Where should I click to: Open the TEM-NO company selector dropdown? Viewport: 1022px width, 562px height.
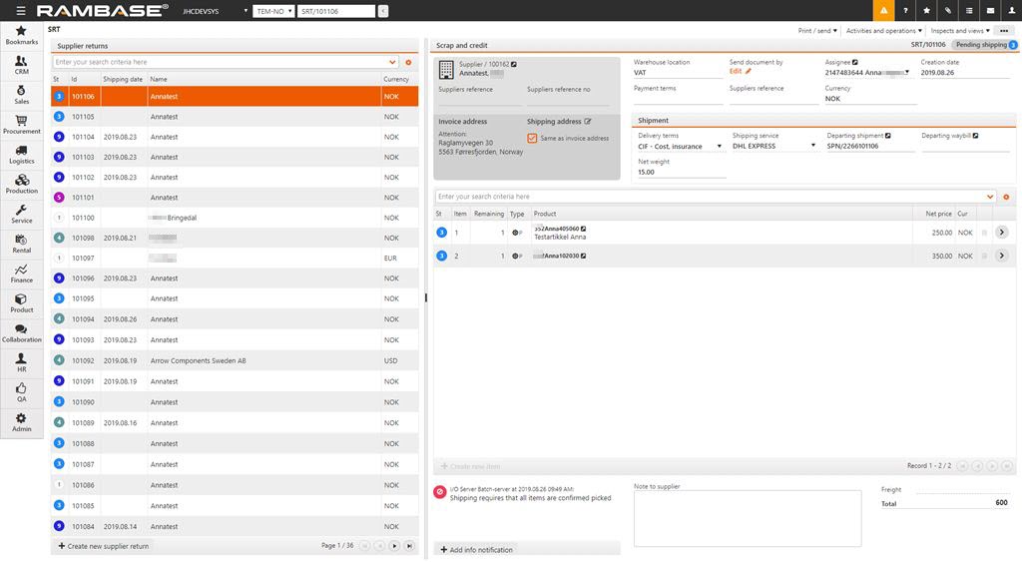coord(272,11)
